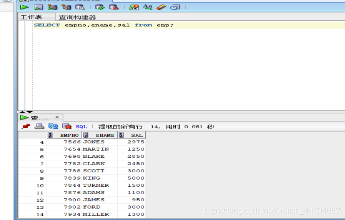Refresh the query results
The width and height of the screenshot is (345, 220).
53,126
